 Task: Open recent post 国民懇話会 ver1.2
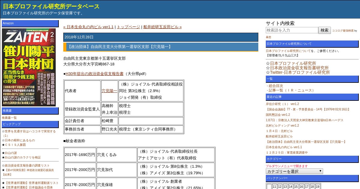pos(278,115)
